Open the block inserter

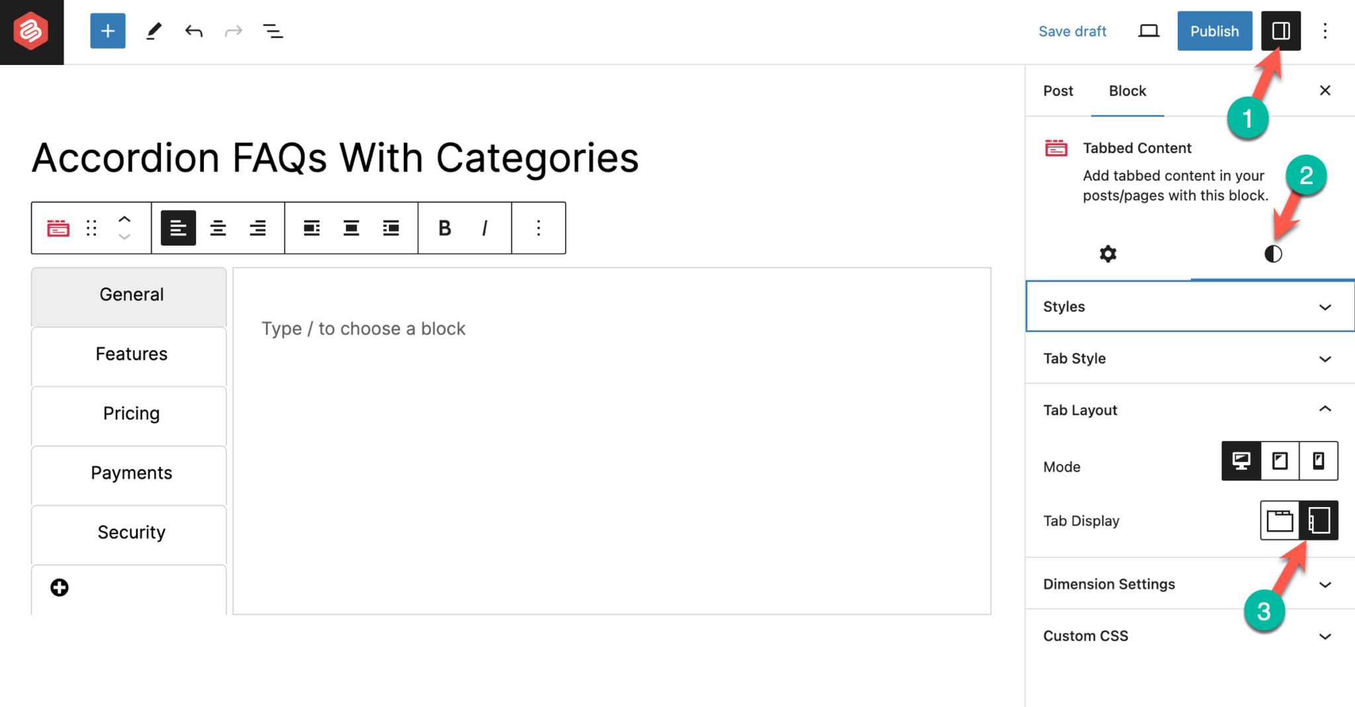[107, 30]
